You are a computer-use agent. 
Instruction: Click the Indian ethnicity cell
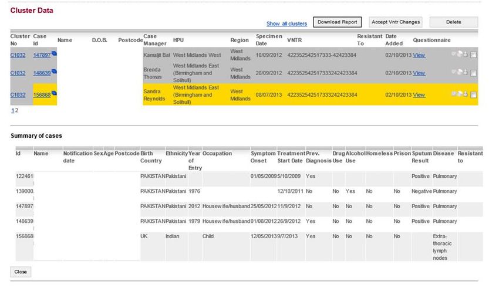[x=173, y=236]
